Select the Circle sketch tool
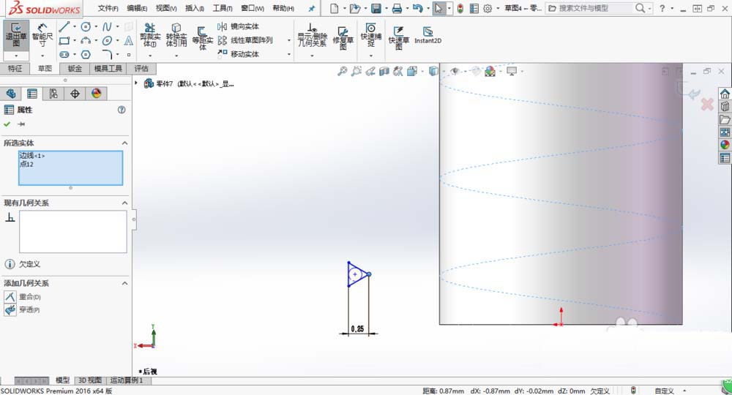 click(x=86, y=26)
